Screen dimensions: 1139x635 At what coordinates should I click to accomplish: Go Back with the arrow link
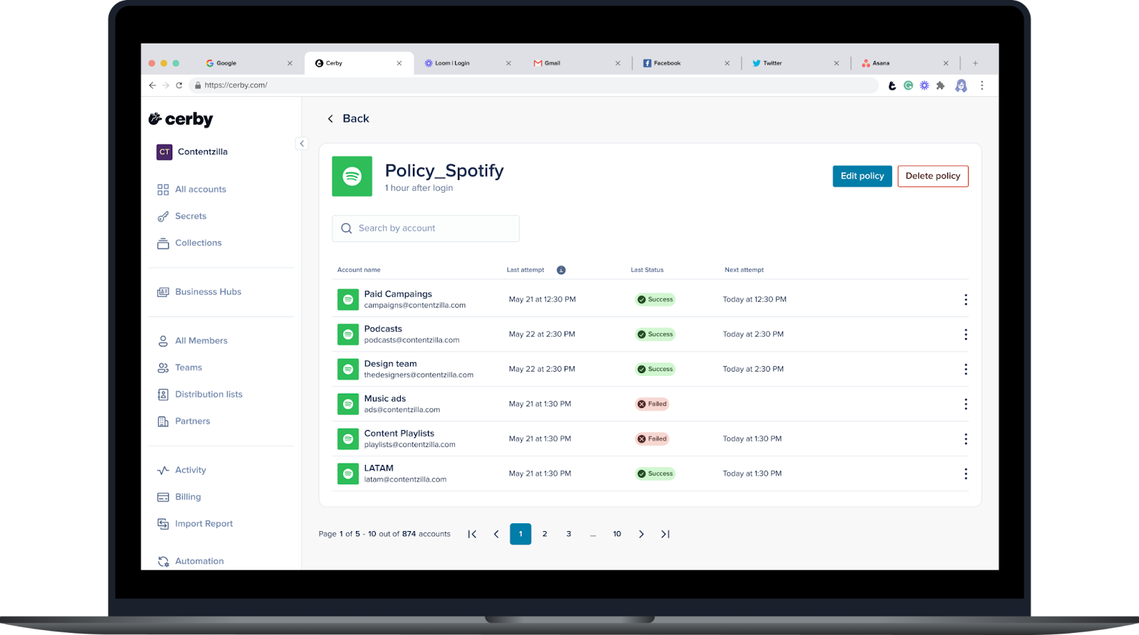coord(348,119)
